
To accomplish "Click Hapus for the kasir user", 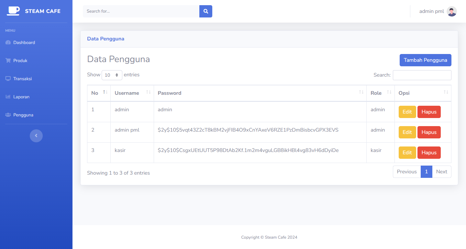I will [429, 153].
